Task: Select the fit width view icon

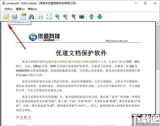Action: 41,17
